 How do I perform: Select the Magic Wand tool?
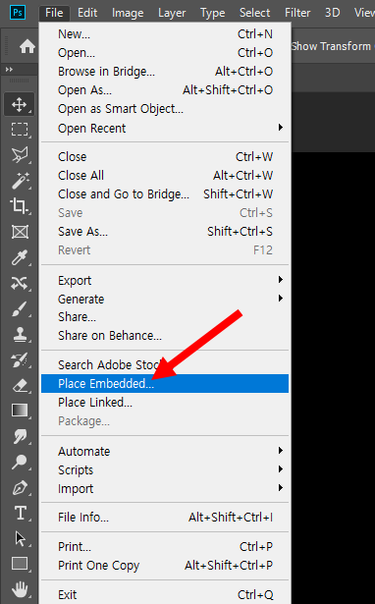click(x=20, y=181)
